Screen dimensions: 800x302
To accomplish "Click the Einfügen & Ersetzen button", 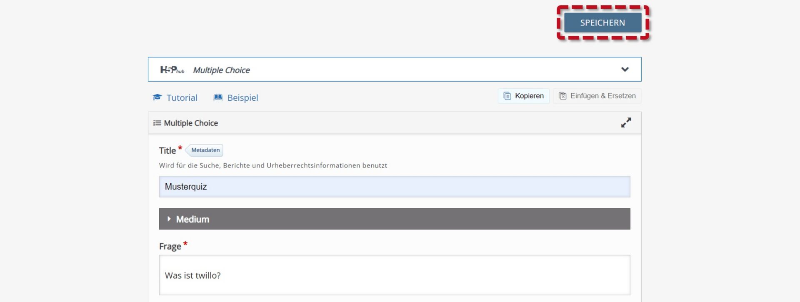I will click(597, 96).
